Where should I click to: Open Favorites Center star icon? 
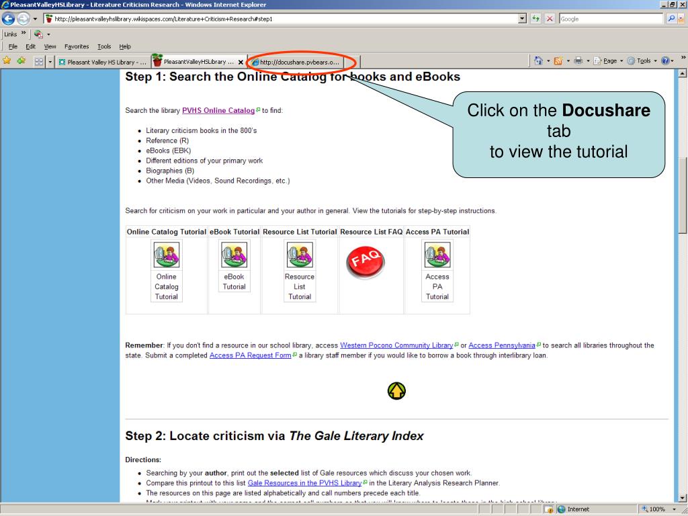(7, 61)
